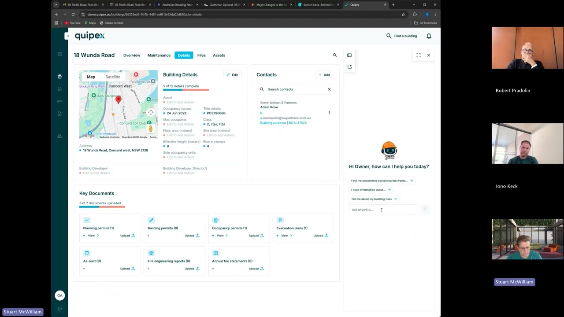Click the Street View pegman icon

[x=151, y=129]
